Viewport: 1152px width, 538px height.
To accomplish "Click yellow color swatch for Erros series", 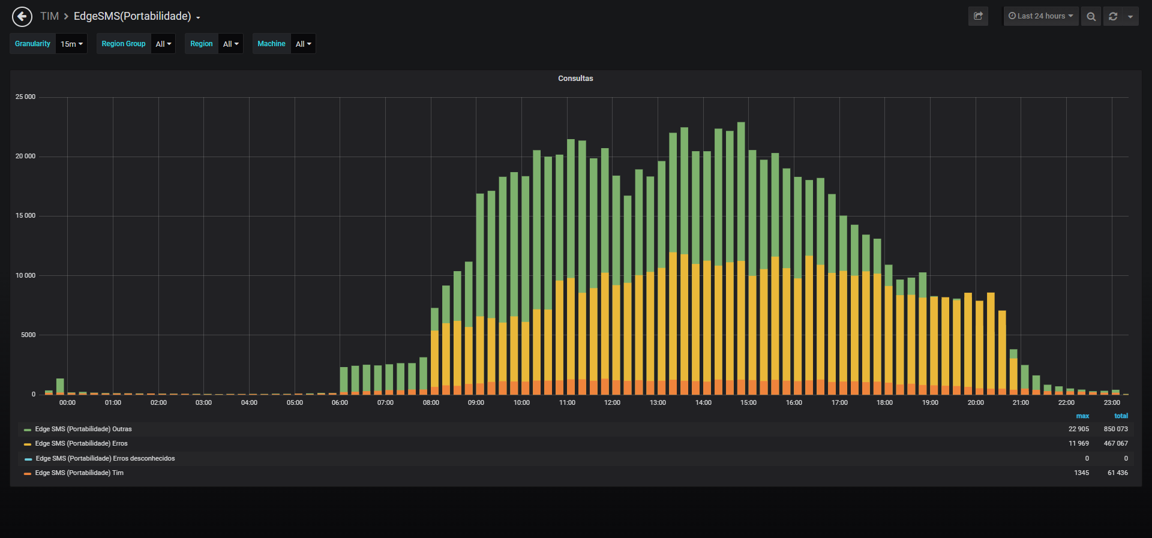I will [x=28, y=444].
